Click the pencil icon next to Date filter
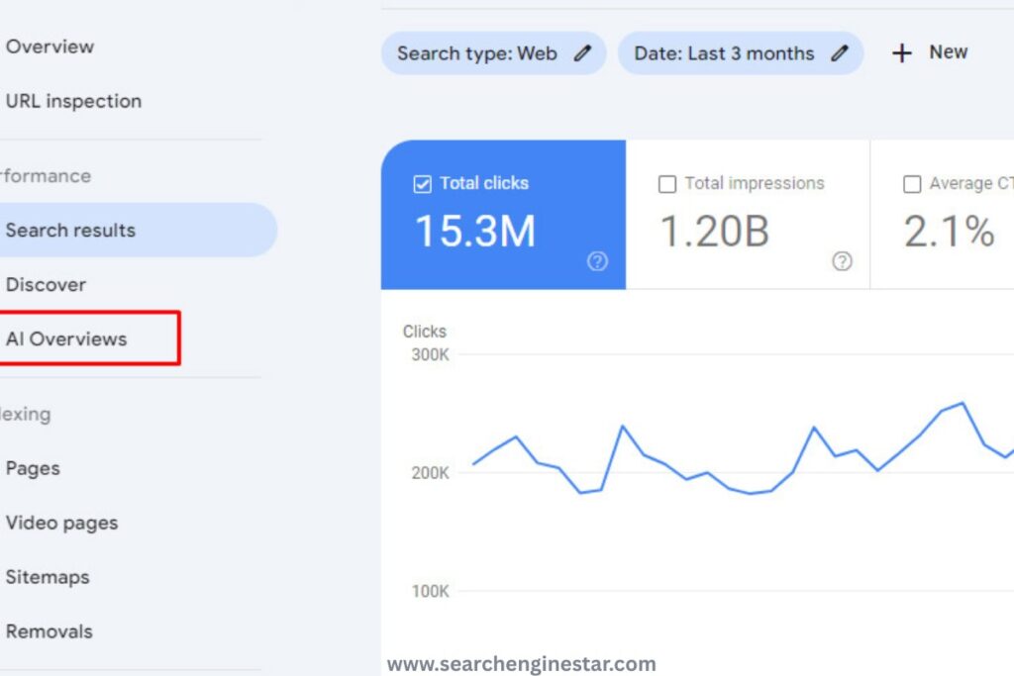1014x676 pixels. click(838, 53)
